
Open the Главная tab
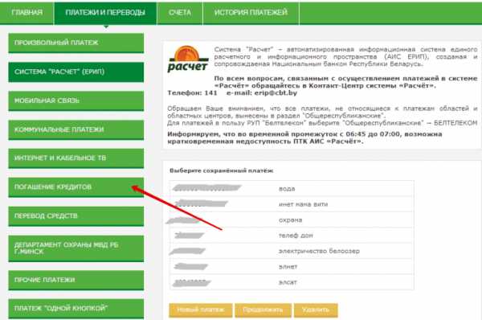27,13
